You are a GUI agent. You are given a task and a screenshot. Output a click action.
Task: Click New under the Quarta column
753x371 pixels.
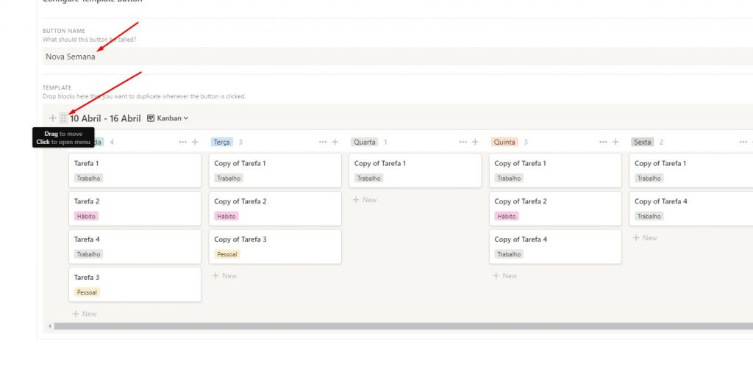point(365,200)
